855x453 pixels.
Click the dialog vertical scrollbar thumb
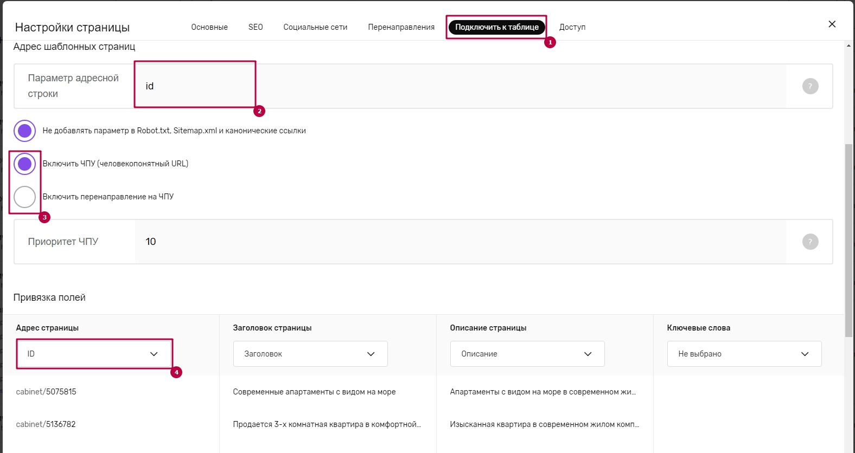[848, 241]
